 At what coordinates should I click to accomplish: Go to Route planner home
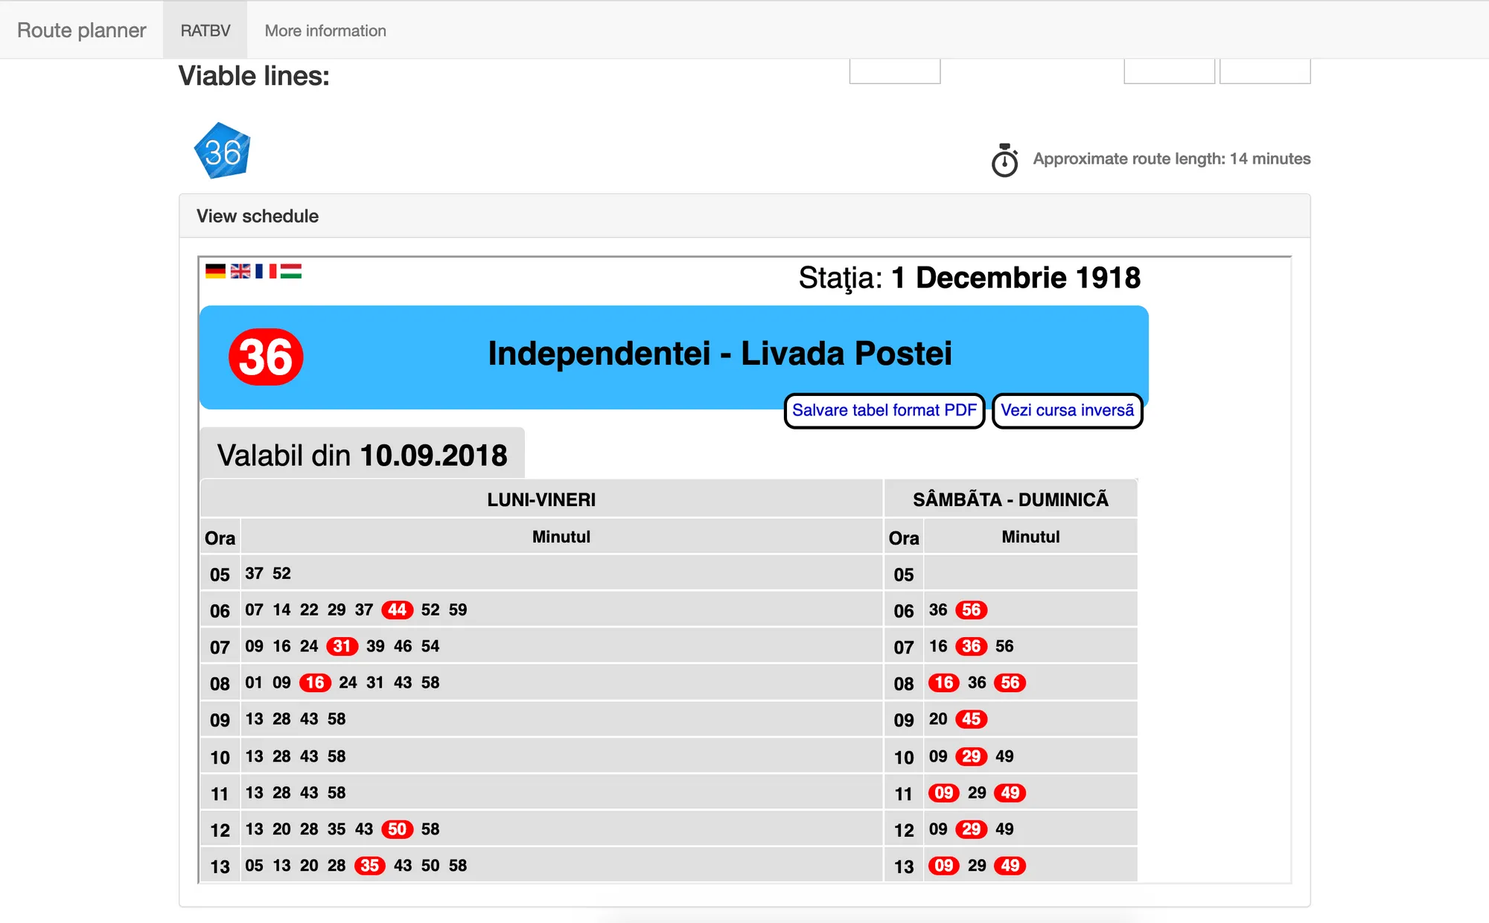point(82,31)
